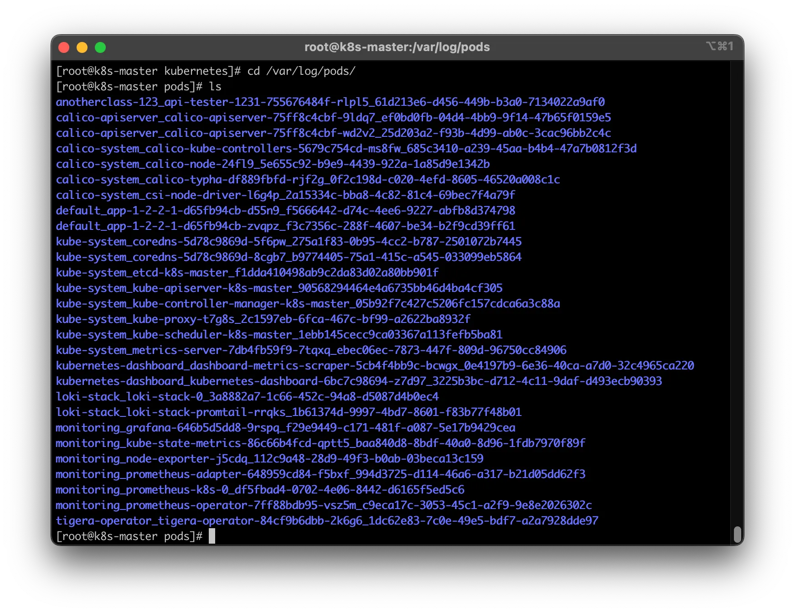Click the green zoom window button
The image size is (795, 613).
click(100, 47)
